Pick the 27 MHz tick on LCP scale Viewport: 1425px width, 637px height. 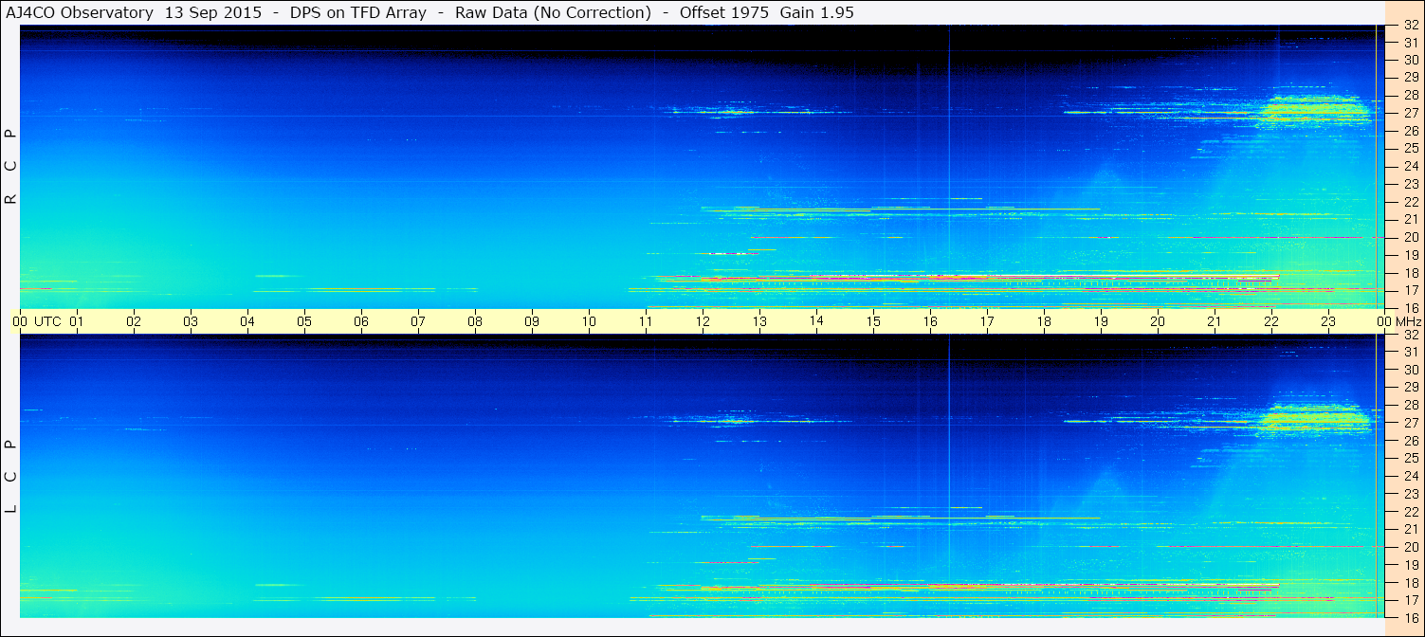point(1411,423)
